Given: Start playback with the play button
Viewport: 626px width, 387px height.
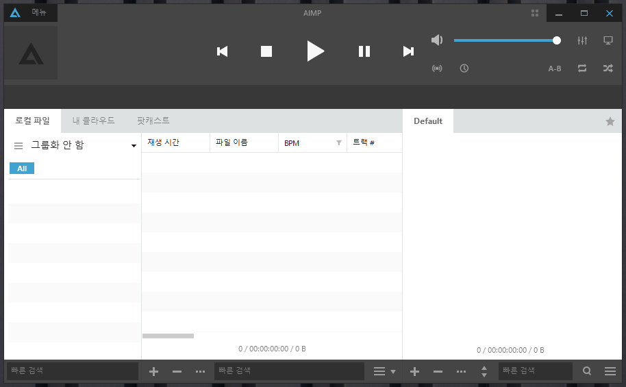Looking at the screenshot, I should pos(315,51).
